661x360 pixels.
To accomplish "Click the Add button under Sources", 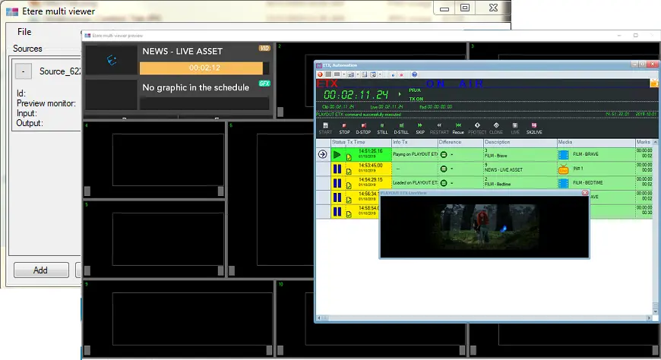I will tap(40, 270).
